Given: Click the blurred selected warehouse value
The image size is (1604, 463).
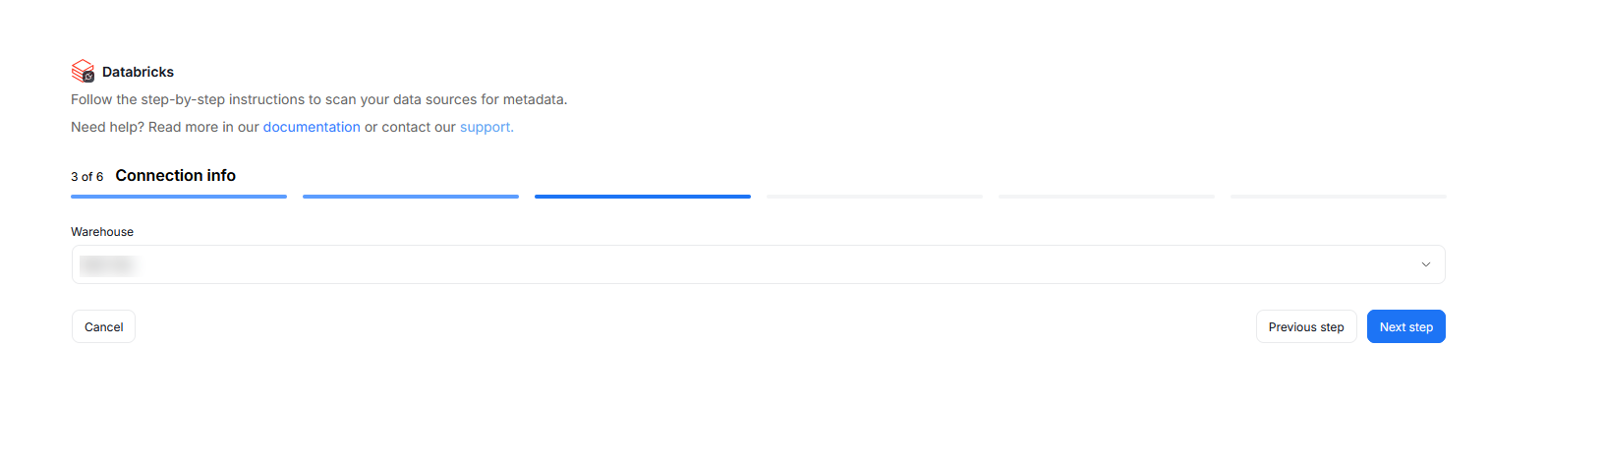Looking at the screenshot, I should coord(107,265).
